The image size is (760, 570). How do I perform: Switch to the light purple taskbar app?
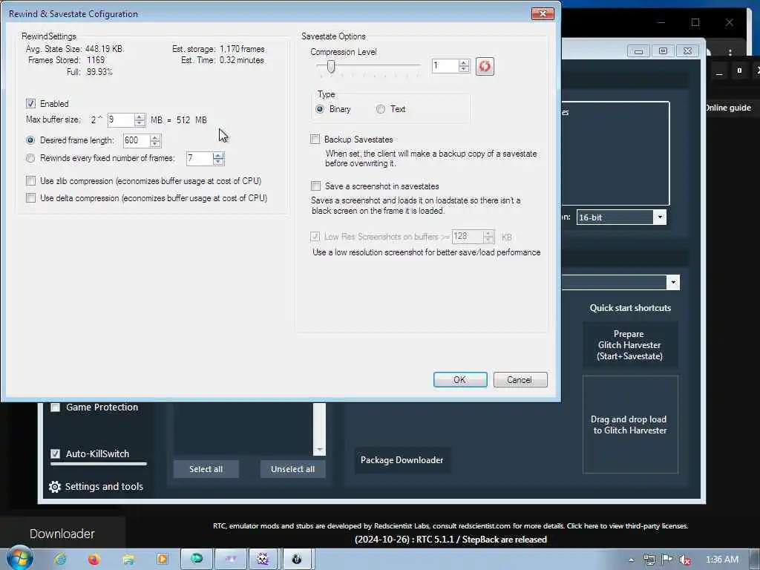point(231,559)
